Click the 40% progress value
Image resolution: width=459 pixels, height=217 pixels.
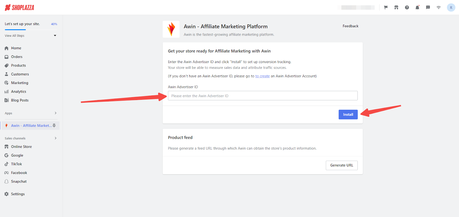(x=54, y=24)
